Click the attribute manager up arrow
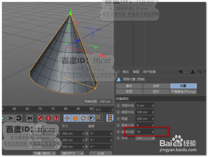The height and width of the screenshot is (157, 208). [193, 72]
